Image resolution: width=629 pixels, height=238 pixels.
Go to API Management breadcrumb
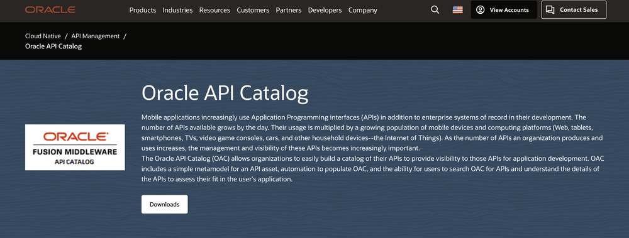click(x=96, y=36)
